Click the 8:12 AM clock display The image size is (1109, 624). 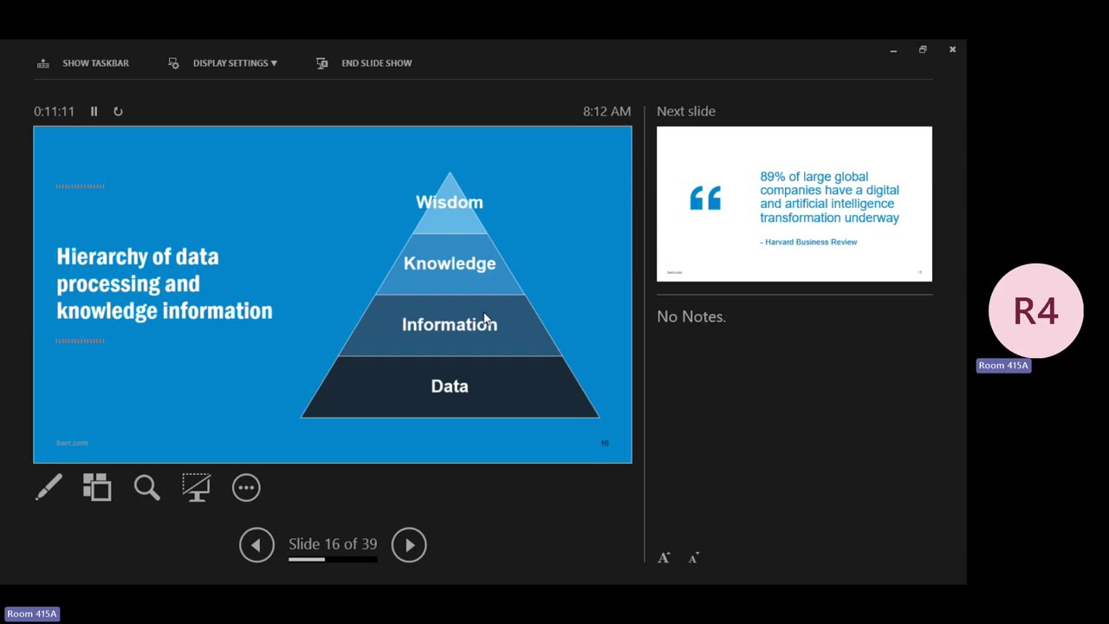click(x=606, y=111)
